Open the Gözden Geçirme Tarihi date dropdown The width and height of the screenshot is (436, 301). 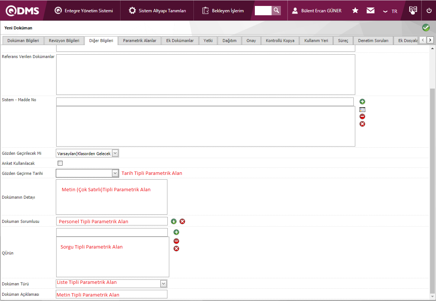coord(115,173)
